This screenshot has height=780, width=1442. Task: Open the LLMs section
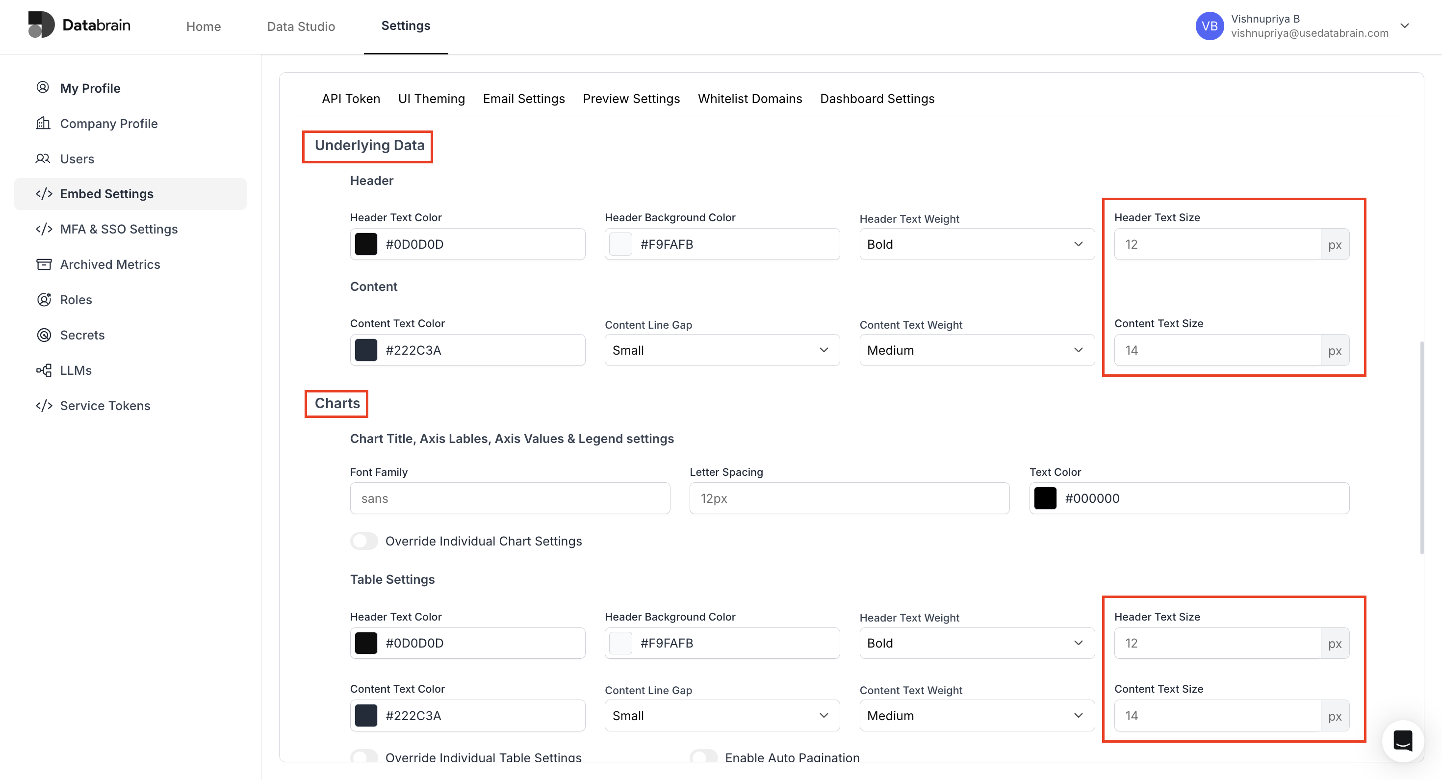(76, 370)
